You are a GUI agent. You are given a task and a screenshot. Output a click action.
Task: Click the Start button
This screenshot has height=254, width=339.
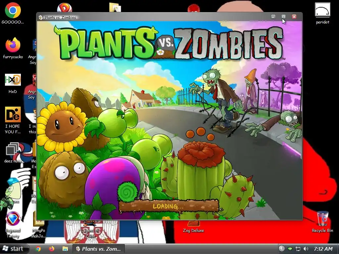coord(15,249)
